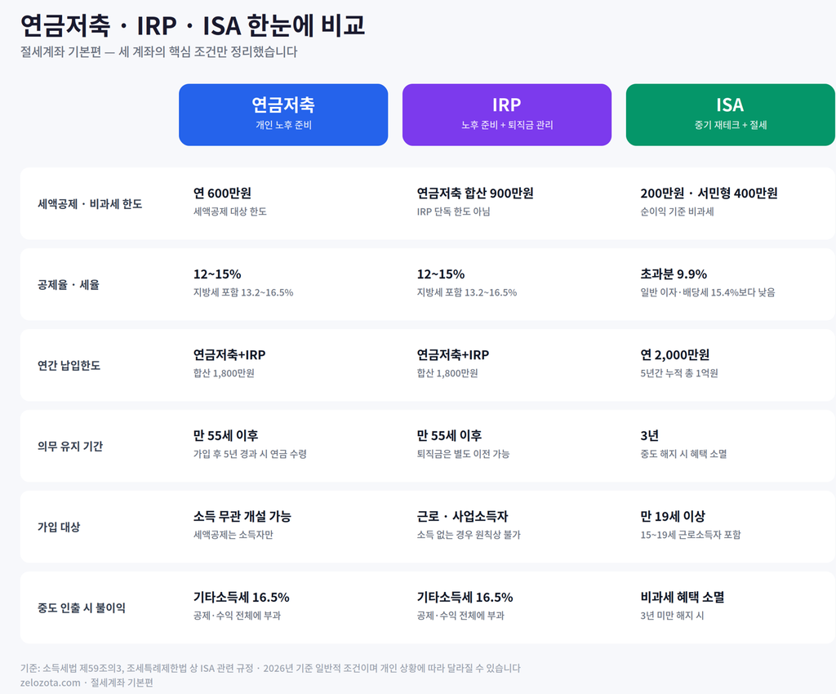Click the '5년간 누적 총 1억원' note
The height and width of the screenshot is (694, 836).
tap(678, 373)
